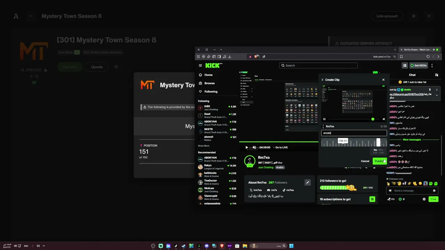Open the TikTok link rm7xo
This screenshot has width=445, height=250.
coord(288,190)
